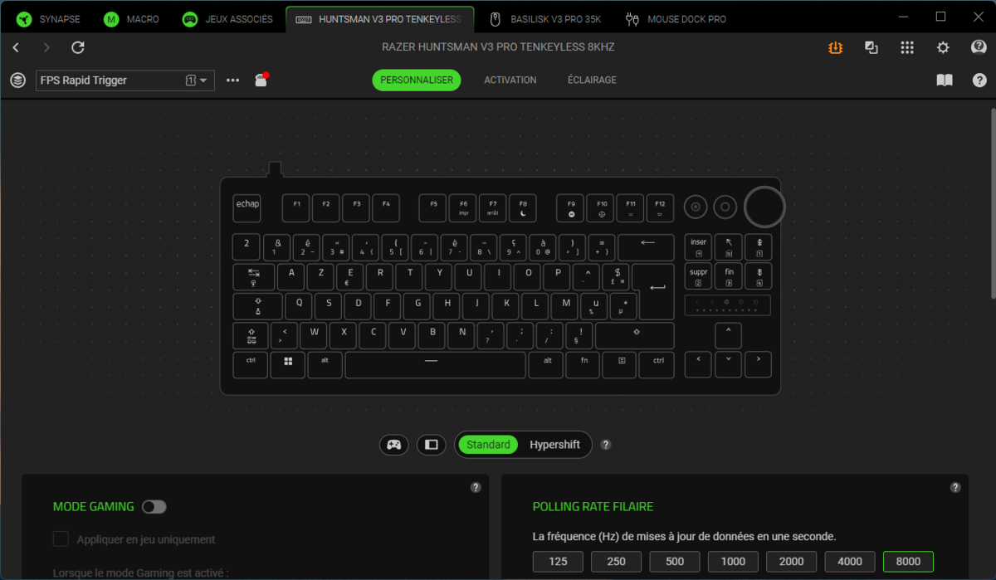Set polling rate to 4000
The height and width of the screenshot is (580, 996).
point(850,562)
